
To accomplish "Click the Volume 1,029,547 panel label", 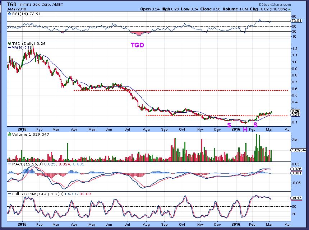I will 31,135.
